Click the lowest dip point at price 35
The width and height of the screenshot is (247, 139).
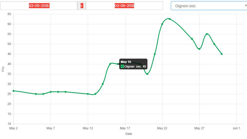[x=147, y=74]
